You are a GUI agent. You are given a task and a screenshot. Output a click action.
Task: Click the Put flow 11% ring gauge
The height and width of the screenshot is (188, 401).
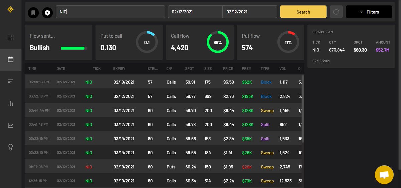(x=288, y=42)
